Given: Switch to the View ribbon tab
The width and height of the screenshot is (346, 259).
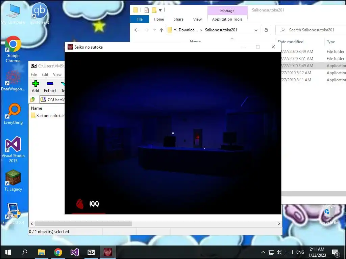Looking at the screenshot, I should click(x=197, y=19).
